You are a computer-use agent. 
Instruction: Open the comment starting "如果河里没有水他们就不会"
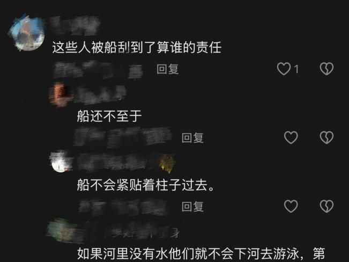point(201,254)
